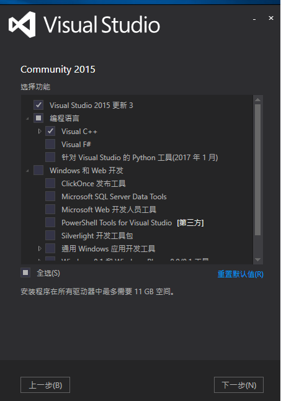Image resolution: width=281 pixels, height=401 pixels.
Task: Expand the Visual C++ node arrow
Action: [39, 131]
